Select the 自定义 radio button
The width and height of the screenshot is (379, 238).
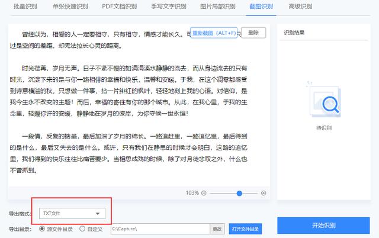82,229
